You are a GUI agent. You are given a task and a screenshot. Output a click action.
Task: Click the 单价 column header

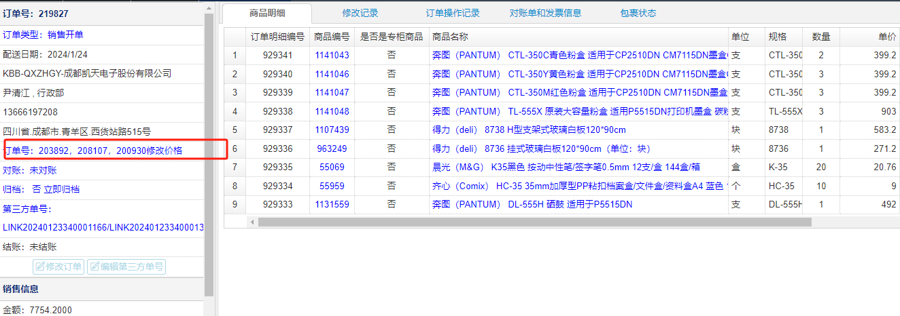869,37
